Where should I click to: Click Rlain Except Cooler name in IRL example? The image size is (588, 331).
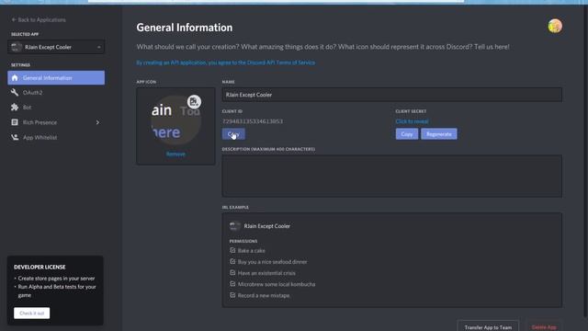(267, 226)
